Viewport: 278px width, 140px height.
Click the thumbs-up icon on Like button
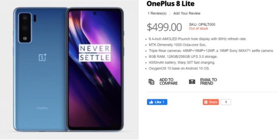click(x=151, y=102)
